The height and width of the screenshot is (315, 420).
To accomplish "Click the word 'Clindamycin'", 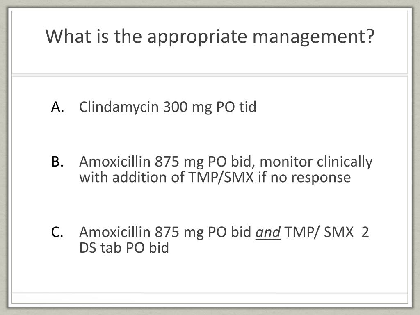I will pos(119,107).
